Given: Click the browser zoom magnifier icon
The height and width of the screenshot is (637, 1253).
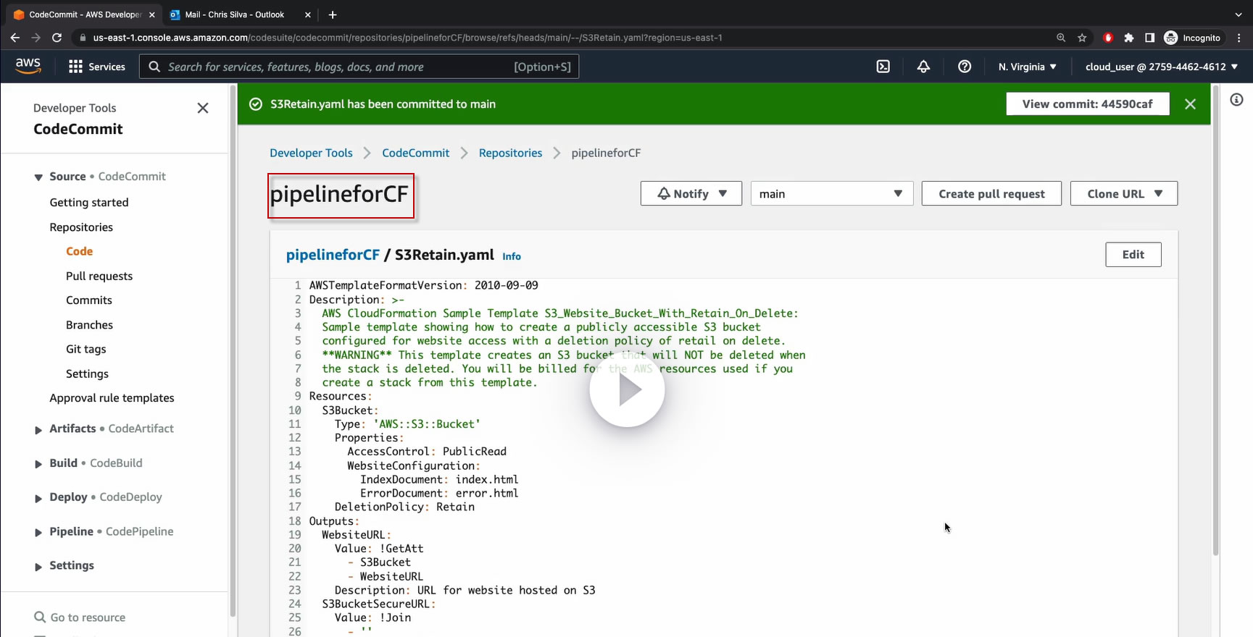Looking at the screenshot, I should point(1061,38).
